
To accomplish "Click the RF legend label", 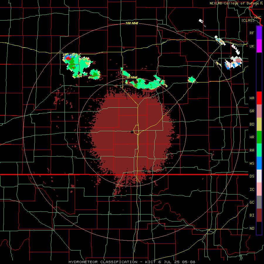I will 252,33.
